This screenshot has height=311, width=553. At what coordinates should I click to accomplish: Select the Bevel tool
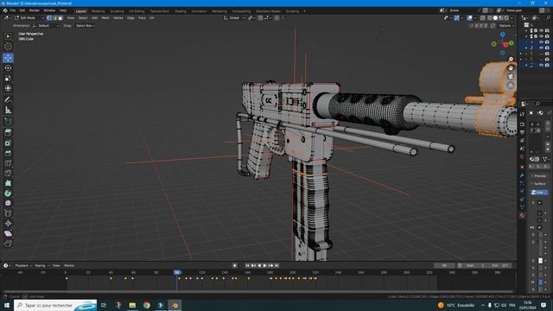click(x=8, y=153)
